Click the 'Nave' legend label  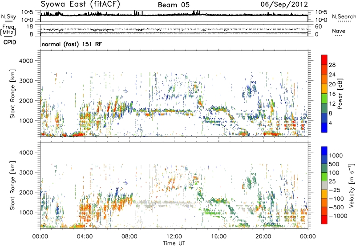pos(339,31)
